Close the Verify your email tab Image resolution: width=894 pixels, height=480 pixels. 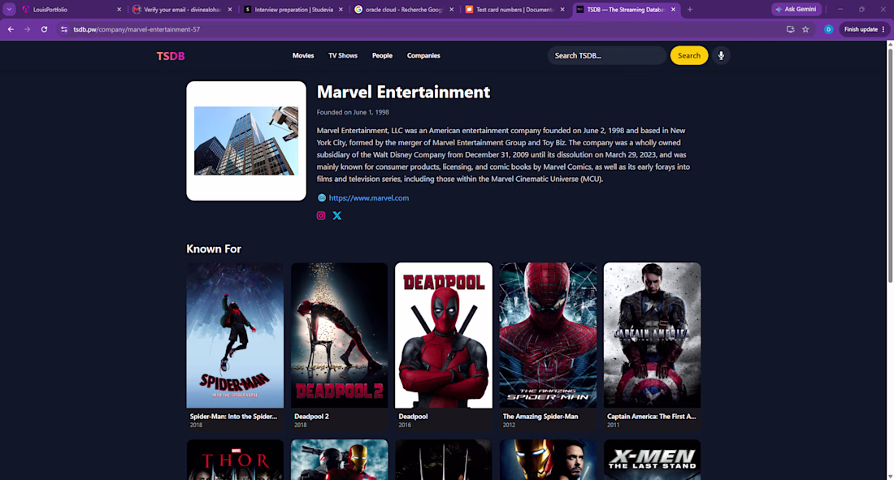(230, 9)
